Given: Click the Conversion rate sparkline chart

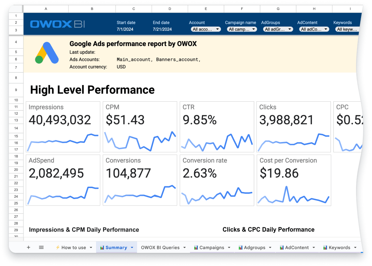Looking at the screenshot, I should (x=217, y=196).
